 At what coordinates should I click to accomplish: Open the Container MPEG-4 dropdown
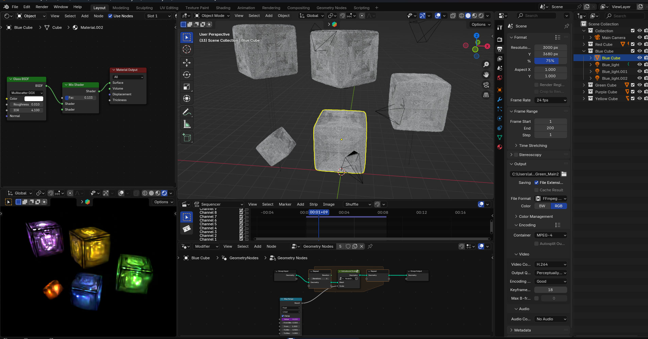click(551, 235)
